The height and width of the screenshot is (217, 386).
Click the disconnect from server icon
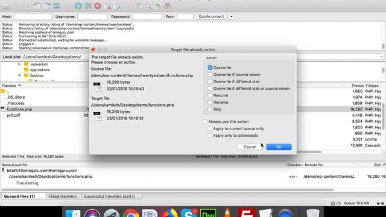coord(107,5)
